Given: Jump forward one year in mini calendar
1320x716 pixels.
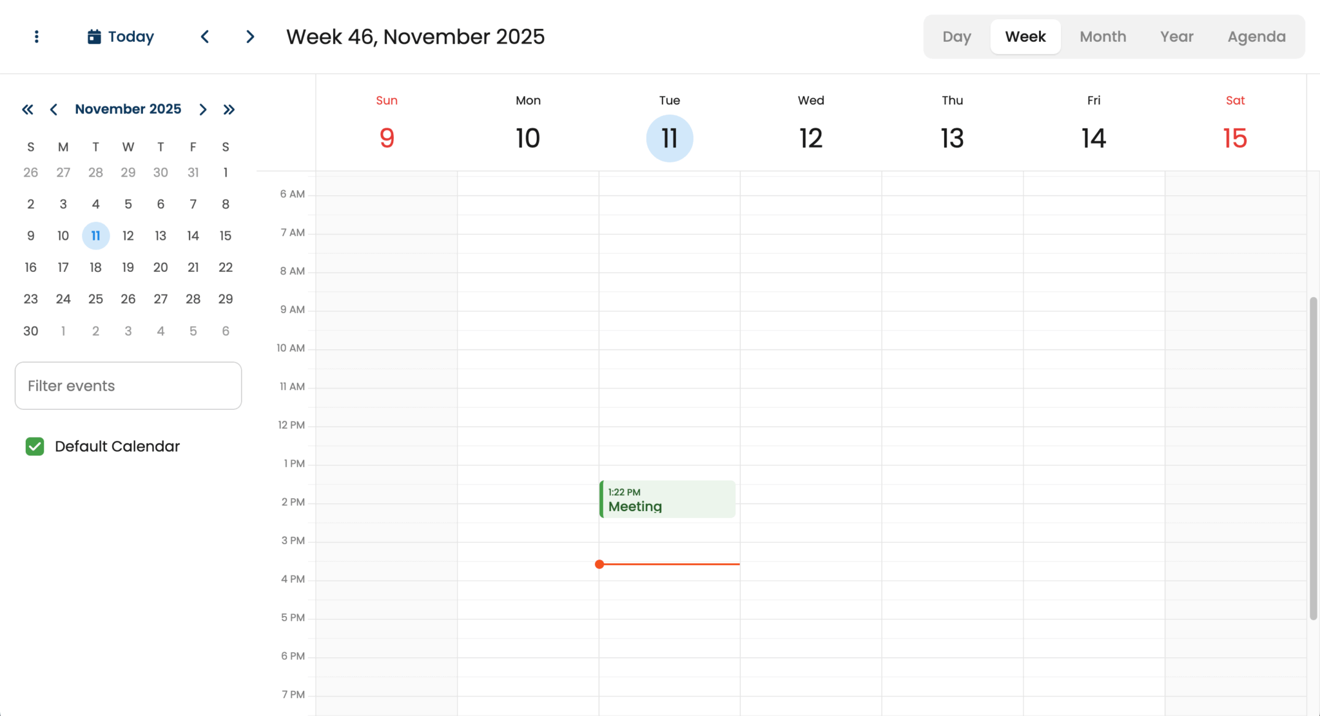Looking at the screenshot, I should (x=229, y=110).
